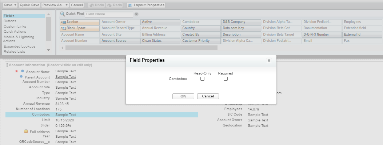
Task: Select the Clean Status palette field
Action: 160,41
